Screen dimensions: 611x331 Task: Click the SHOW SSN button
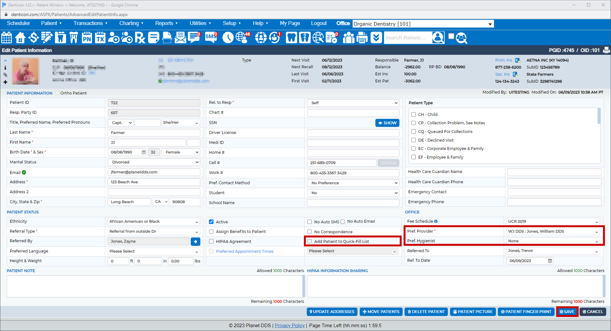tap(387, 123)
